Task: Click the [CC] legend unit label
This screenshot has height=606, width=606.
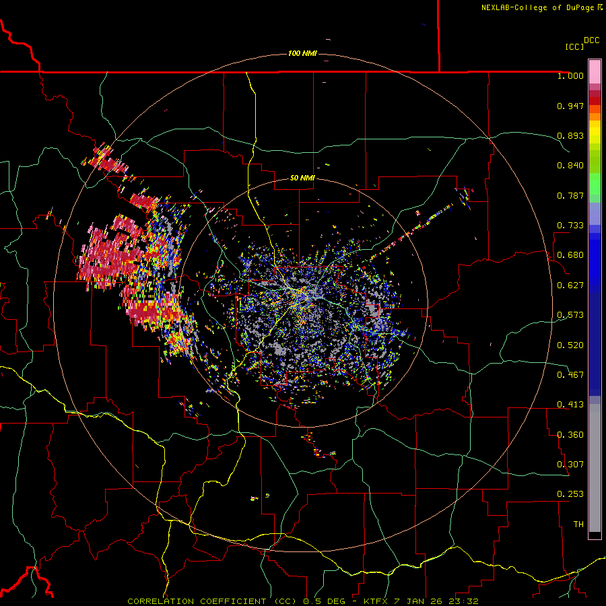Action: [x=574, y=46]
